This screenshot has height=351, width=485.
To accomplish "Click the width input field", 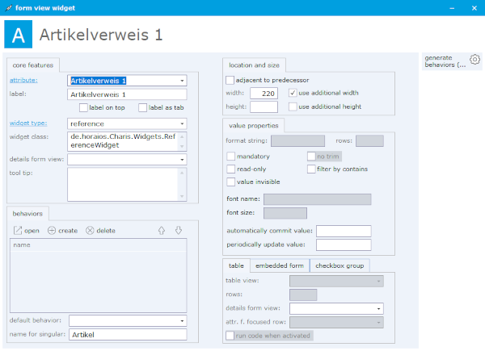I will click(264, 93).
